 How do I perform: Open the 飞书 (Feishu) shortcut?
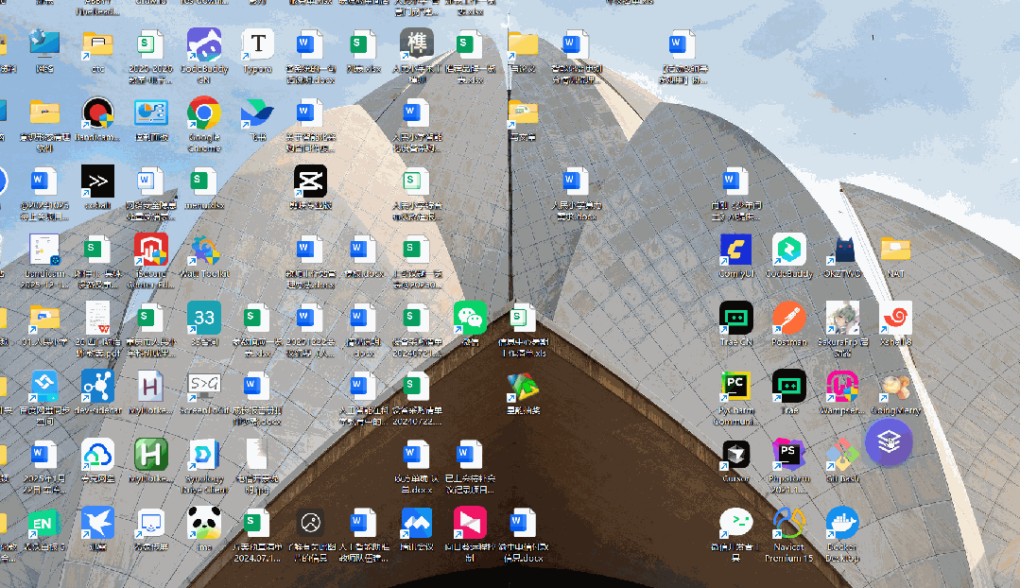(x=258, y=113)
